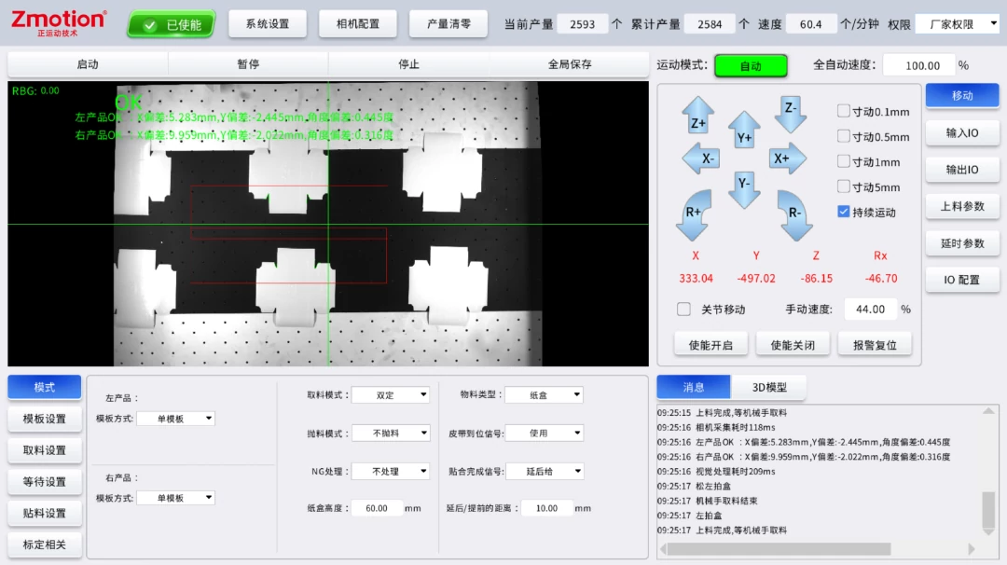Select the 寸动1mm jog step
The height and width of the screenshot is (565, 1007).
pos(843,161)
